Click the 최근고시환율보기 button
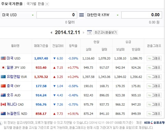 [x=106, y=33]
